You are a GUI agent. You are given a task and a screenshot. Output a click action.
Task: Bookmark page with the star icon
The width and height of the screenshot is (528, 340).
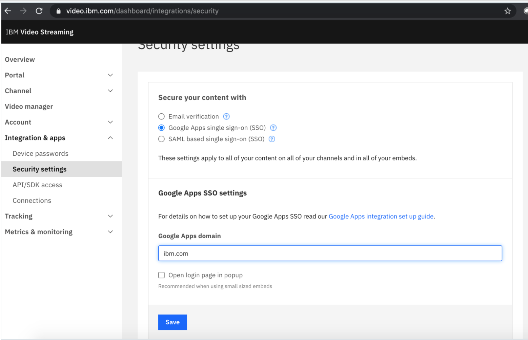coord(507,11)
